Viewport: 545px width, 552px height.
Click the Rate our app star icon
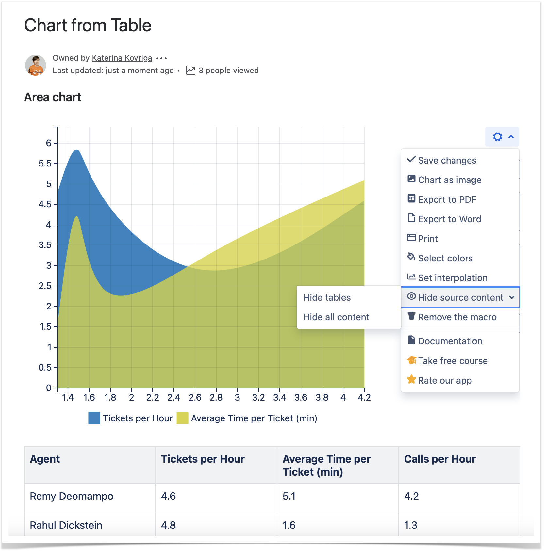[411, 379]
